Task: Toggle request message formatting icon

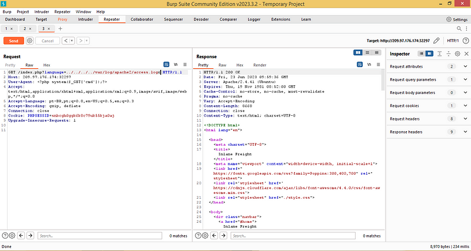Action: (x=166, y=65)
